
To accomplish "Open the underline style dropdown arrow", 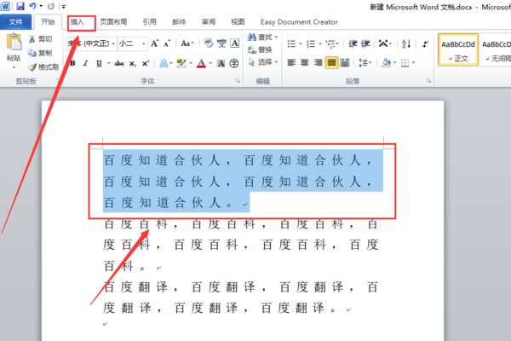I will point(108,63).
